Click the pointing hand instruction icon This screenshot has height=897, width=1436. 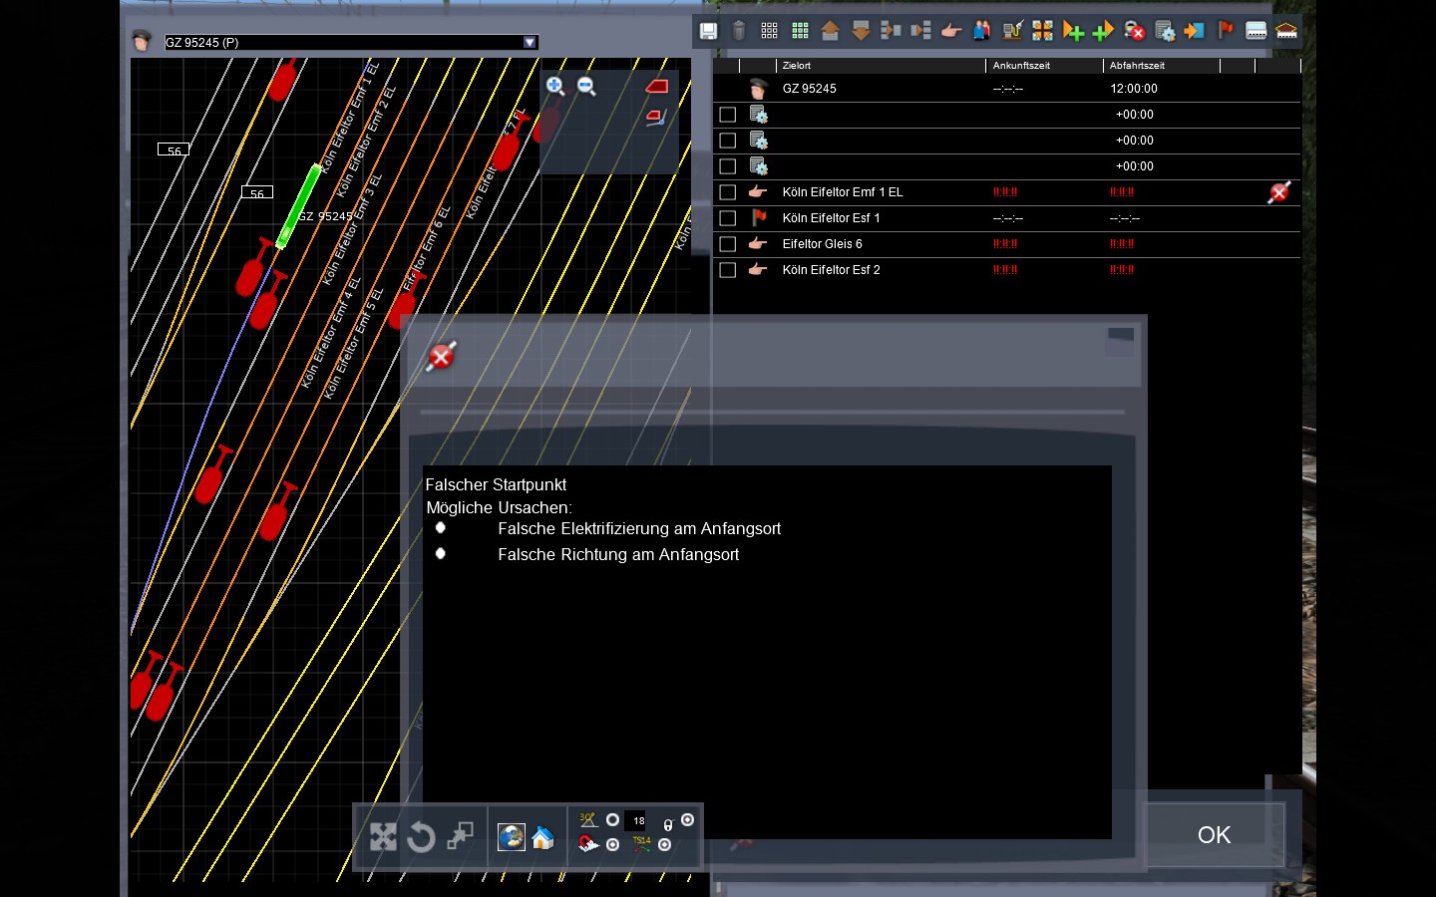click(951, 31)
